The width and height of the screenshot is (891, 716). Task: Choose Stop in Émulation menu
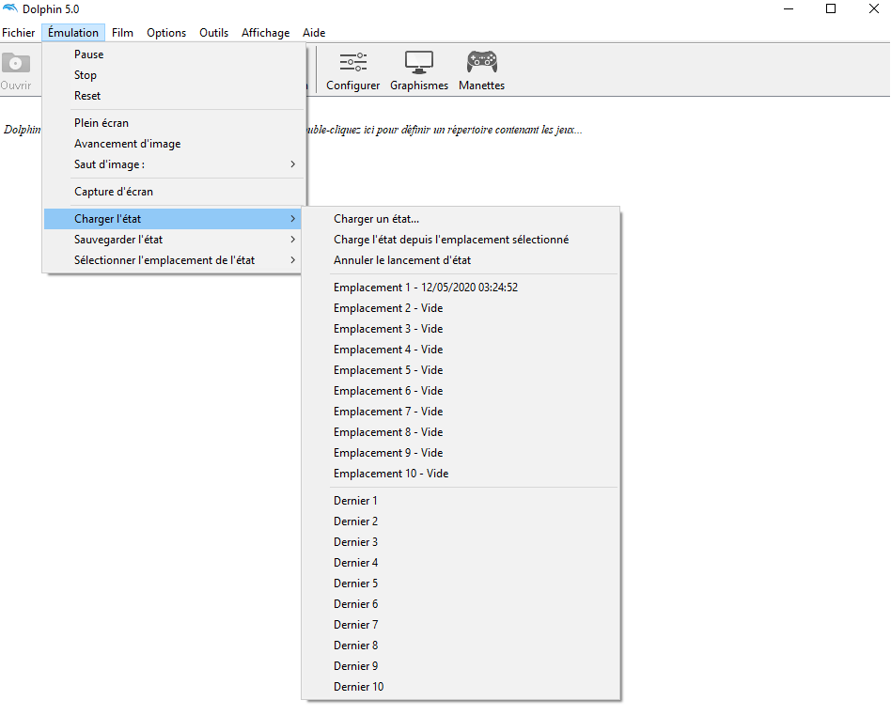pyautogui.click(x=173, y=75)
